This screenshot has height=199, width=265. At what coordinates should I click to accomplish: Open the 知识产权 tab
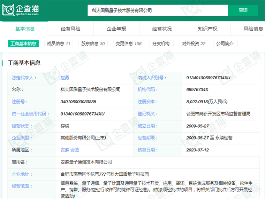click(207, 29)
